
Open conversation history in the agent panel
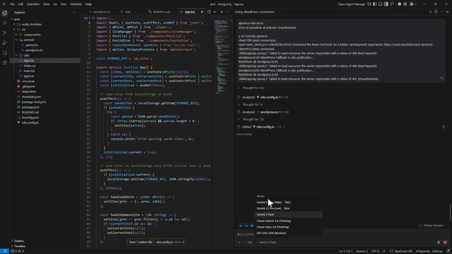(436, 12)
